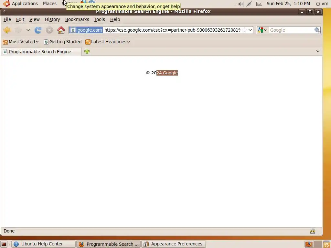Image resolution: width=331 pixels, height=248 pixels.
Task: Expand the Most Visited bookmarks folder
Action: tap(21, 42)
